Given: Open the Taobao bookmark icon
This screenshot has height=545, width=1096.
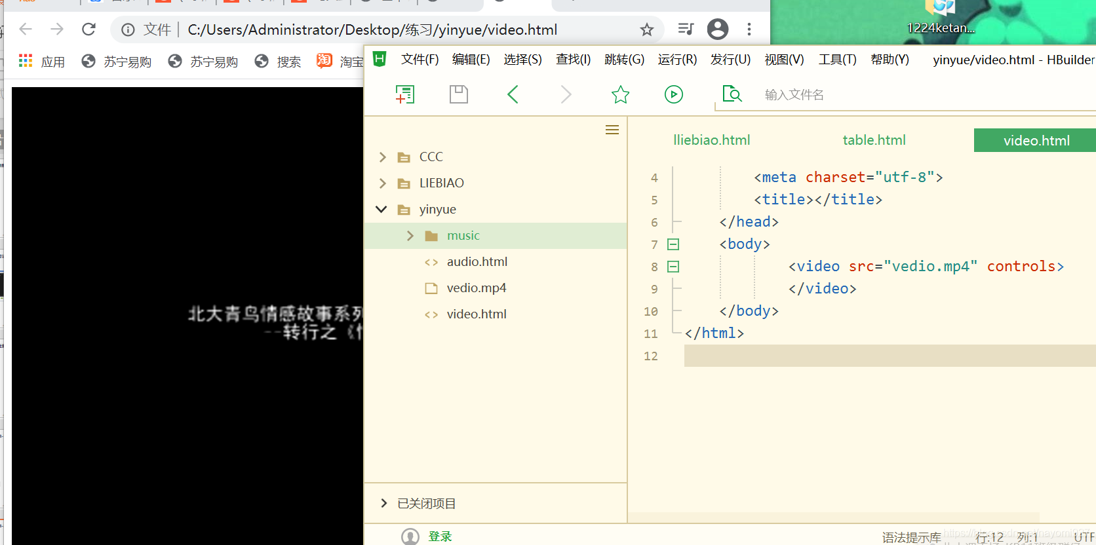Looking at the screenshot, I should click(x=324, y=61).
